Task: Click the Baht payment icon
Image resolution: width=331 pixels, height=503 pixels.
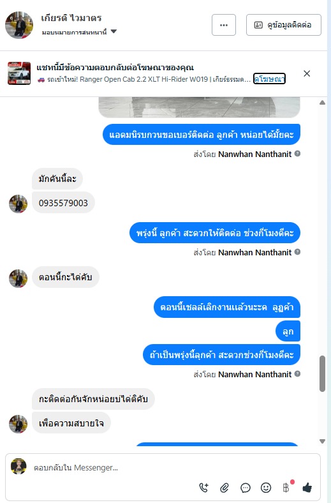Action: pos(286,488)
